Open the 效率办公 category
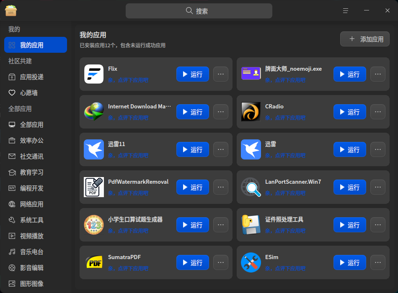 pos(36,141)
